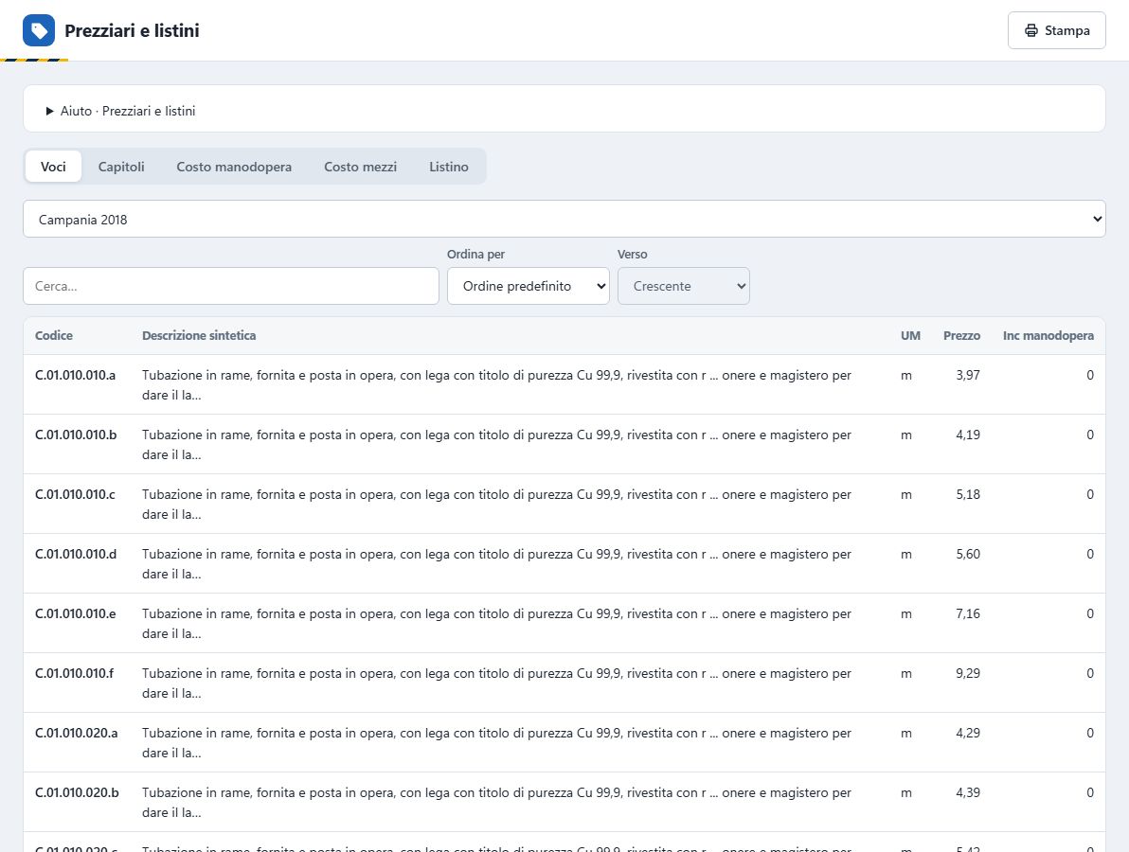This screenshot has height=852, width=1129.
Task: Click the description in row C.01.010.010.a
Action: [x=497, y=385]
